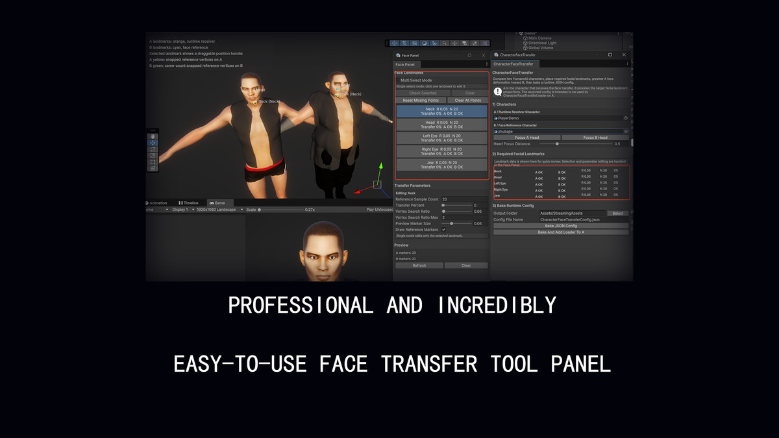Click the Refresh button in Preview
Image resolution: width=779 pixels, height=438 pixels.
[x=419, y=265]
